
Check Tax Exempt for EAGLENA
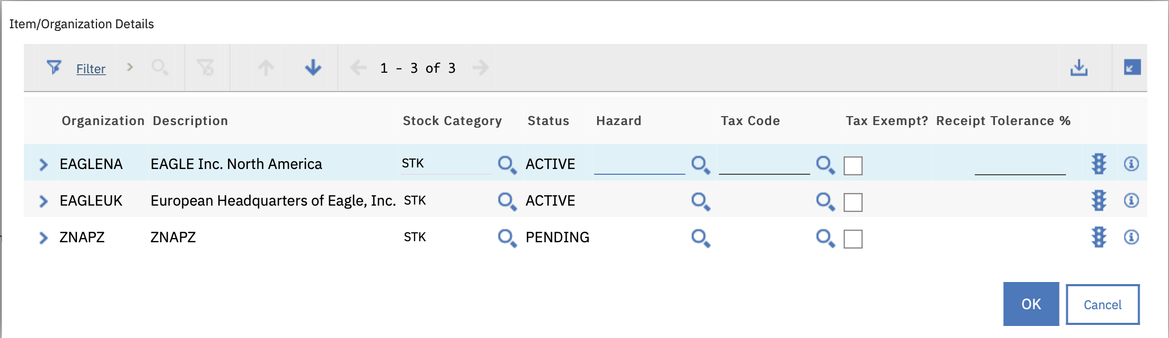point(853,166)
